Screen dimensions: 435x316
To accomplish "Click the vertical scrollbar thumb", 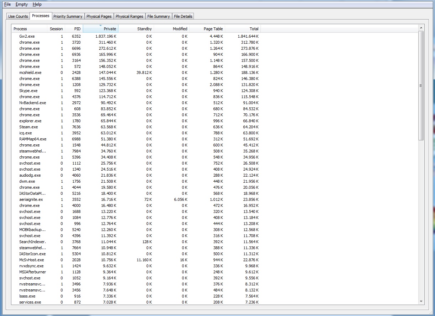I will point(421,85).
